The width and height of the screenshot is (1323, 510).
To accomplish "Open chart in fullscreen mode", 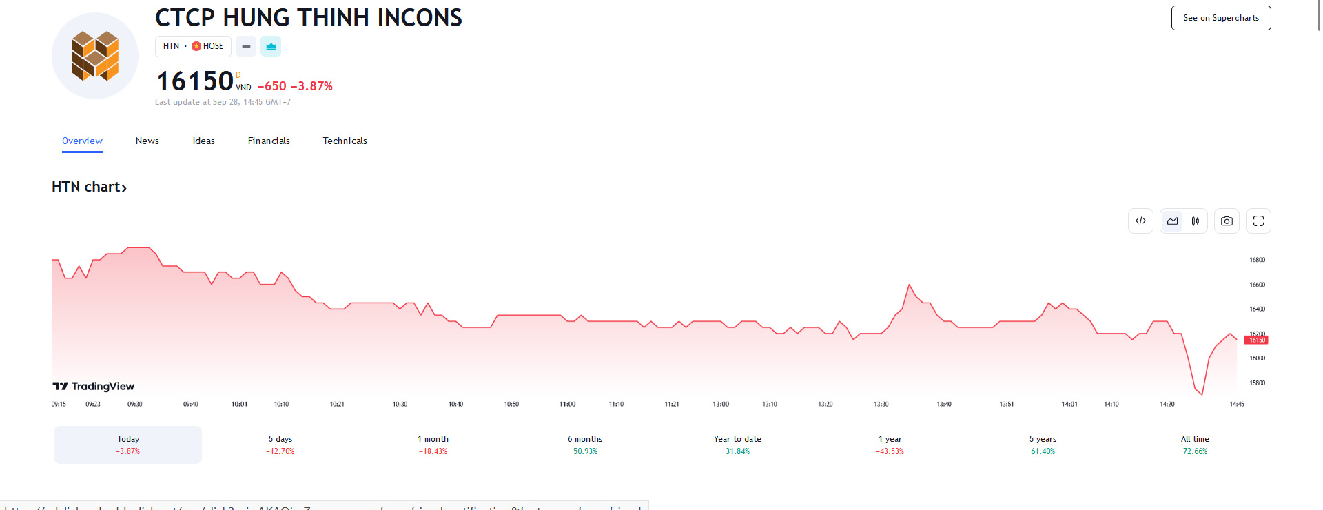I will (1258, 221).
